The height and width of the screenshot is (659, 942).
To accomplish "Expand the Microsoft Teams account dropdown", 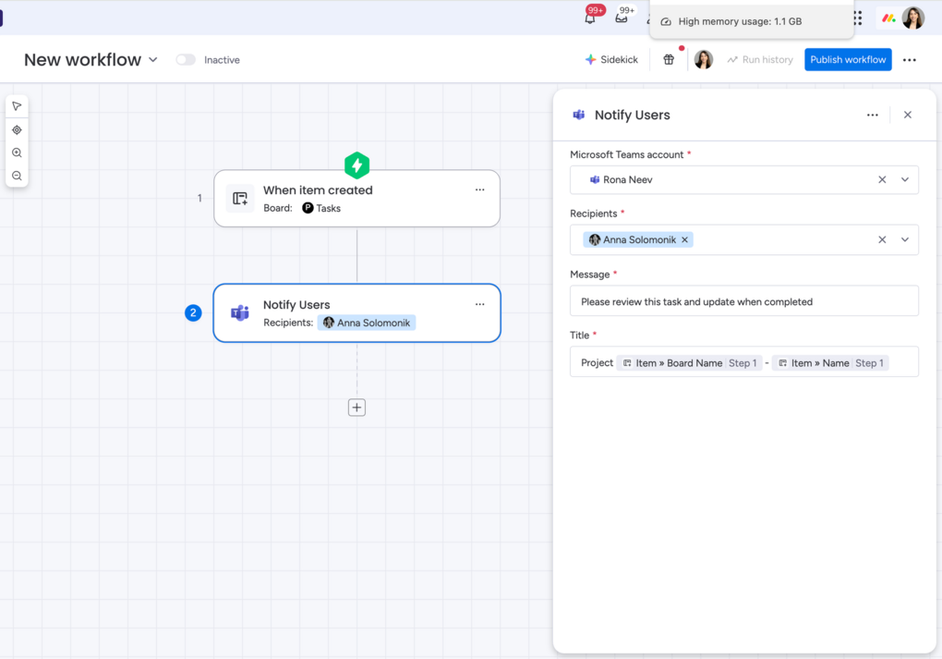I will tap(904, 179).
